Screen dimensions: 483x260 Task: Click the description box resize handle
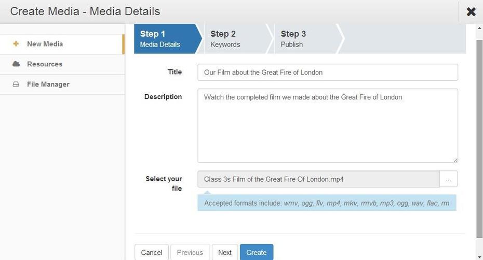[x=455, y=160]
